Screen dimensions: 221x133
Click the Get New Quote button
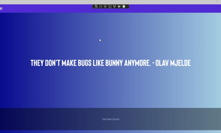[x=110, y=119]
